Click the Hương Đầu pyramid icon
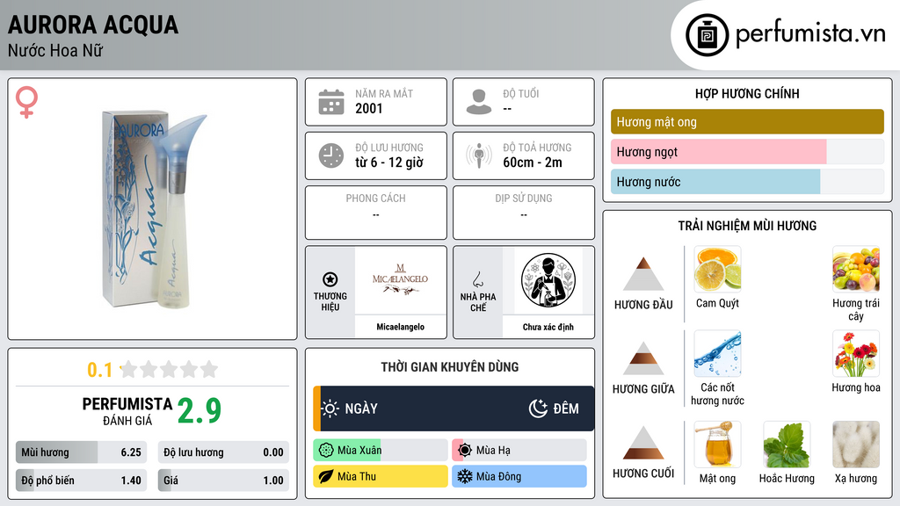The width and height of the screenshot is (900, 506). (x=643, y=274)
